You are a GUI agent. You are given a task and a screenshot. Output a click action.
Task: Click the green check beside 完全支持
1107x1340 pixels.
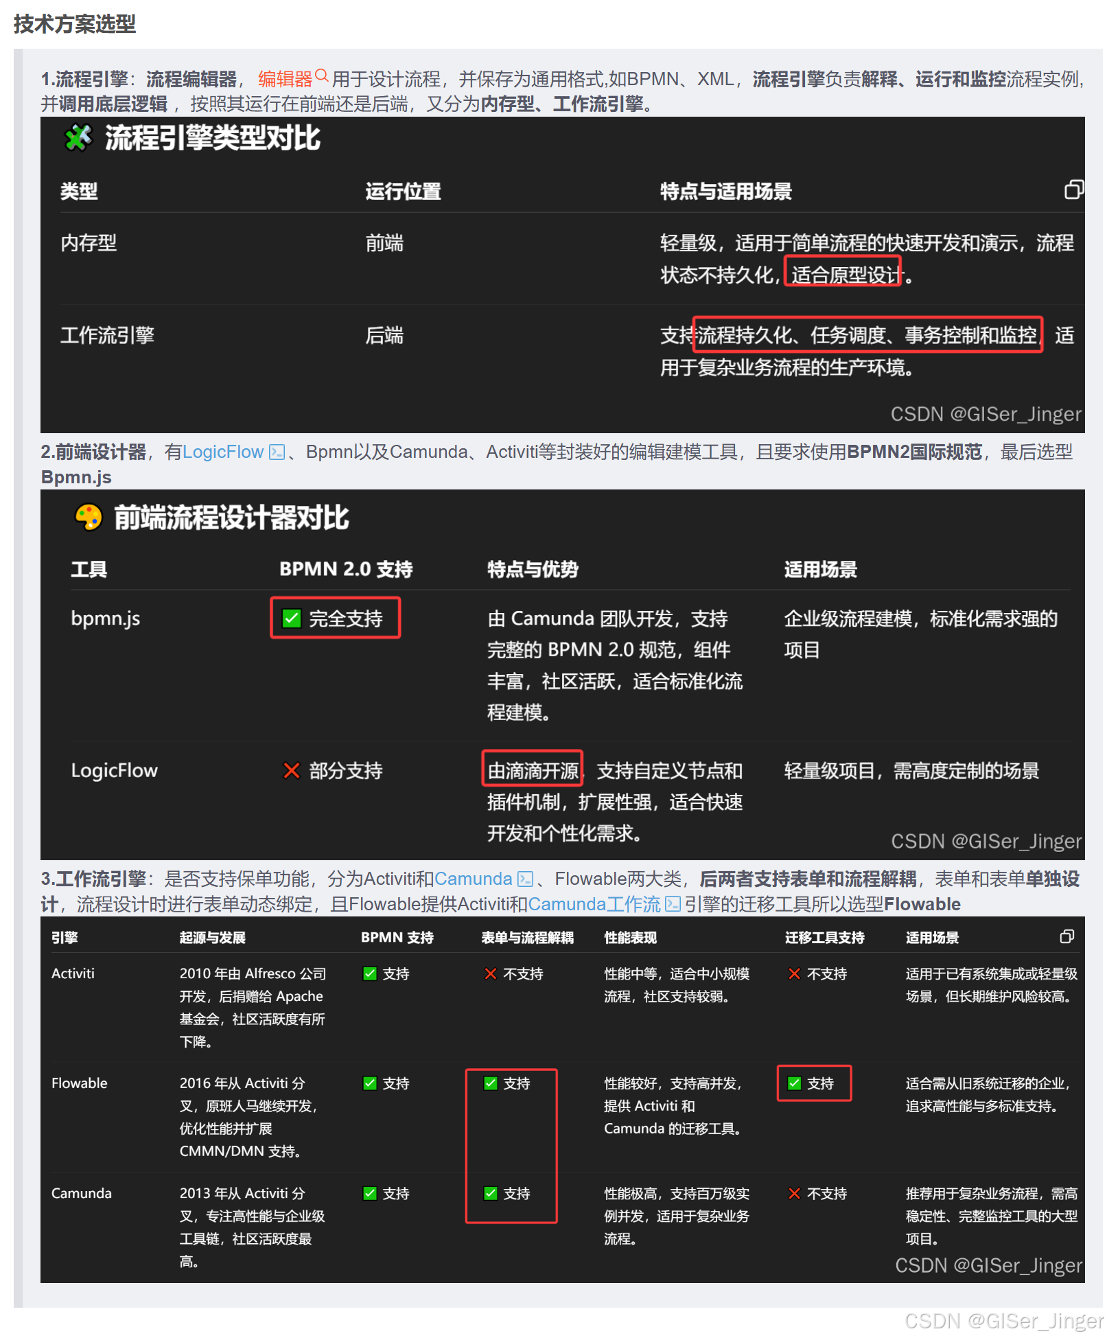[x=292, y=619]
